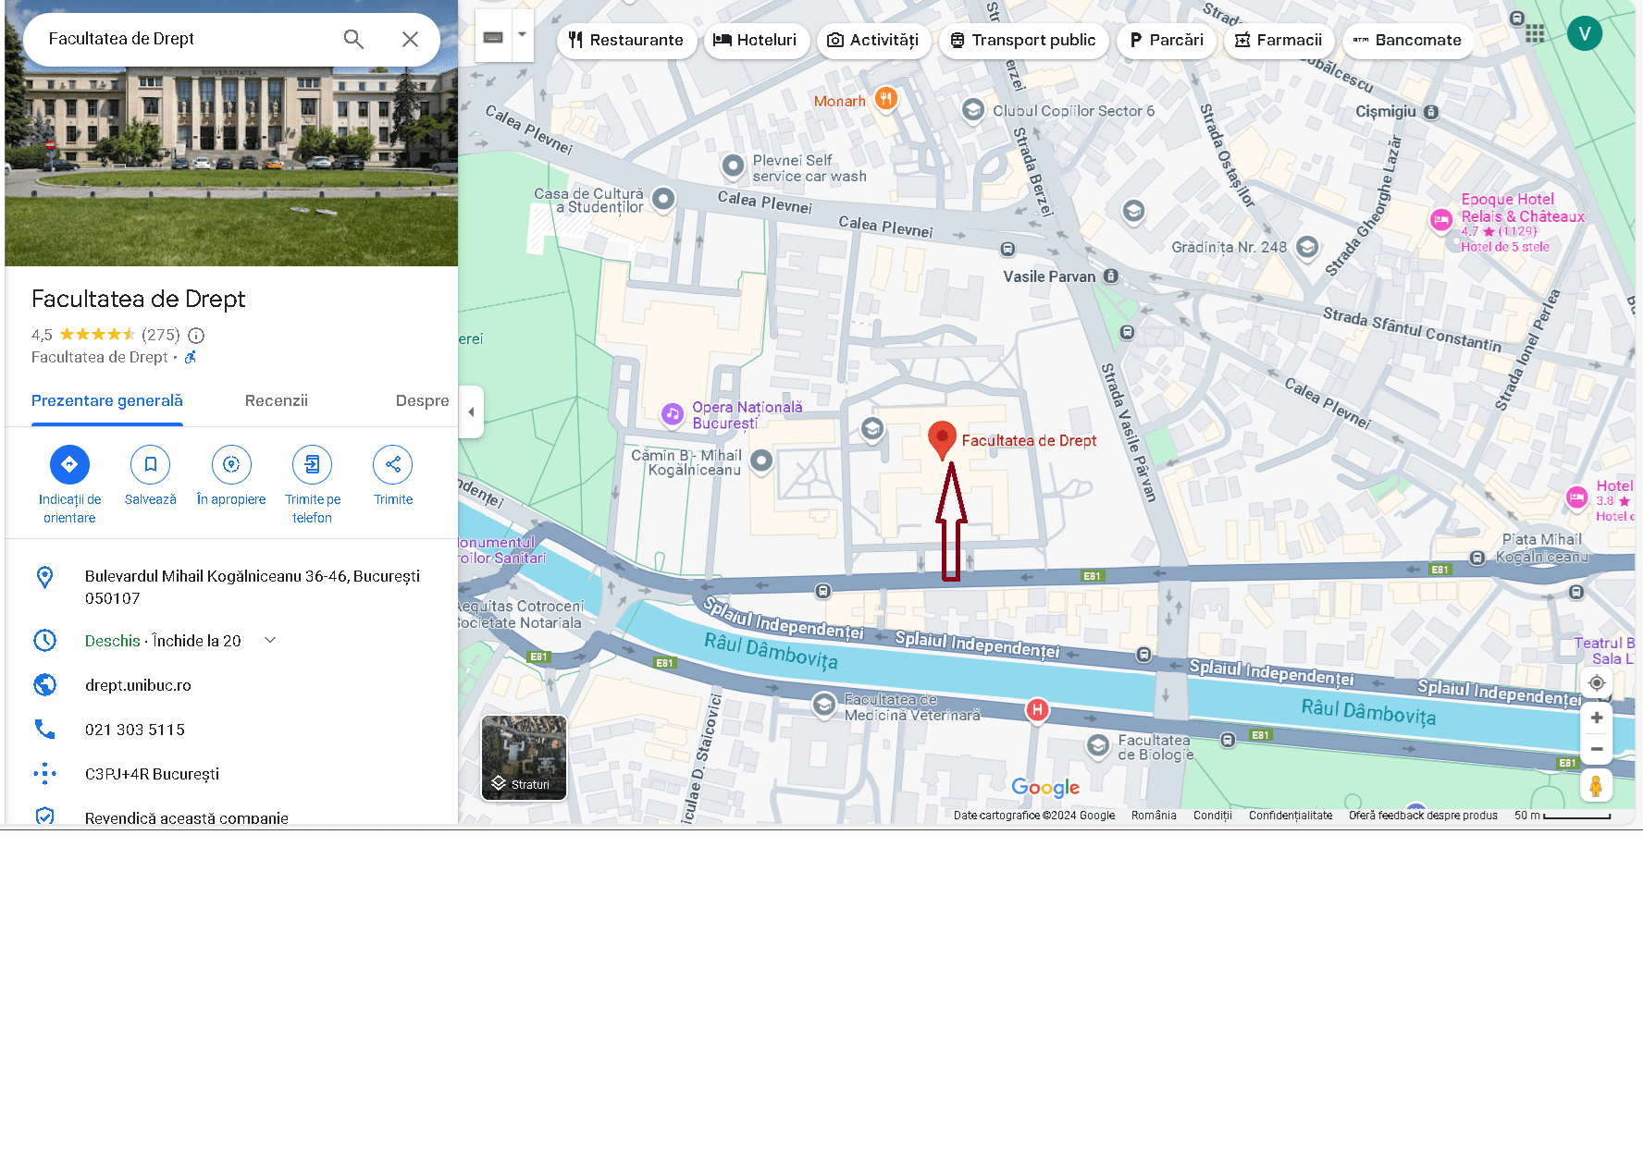Viewport: 1643px width, 1154px height.
Task: Click Trimite pe telefon icon
Action: click(312, 464)
